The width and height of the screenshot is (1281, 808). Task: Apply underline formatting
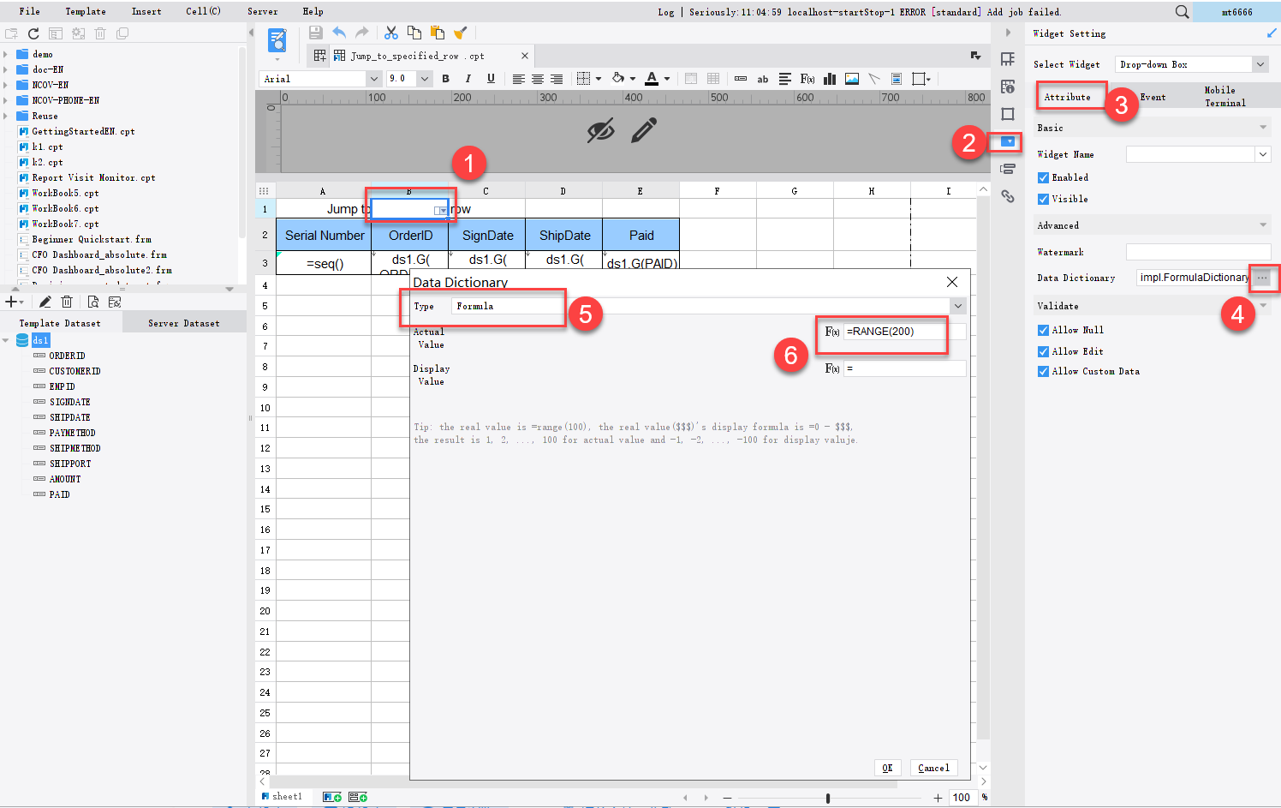[x=491, y=79]
